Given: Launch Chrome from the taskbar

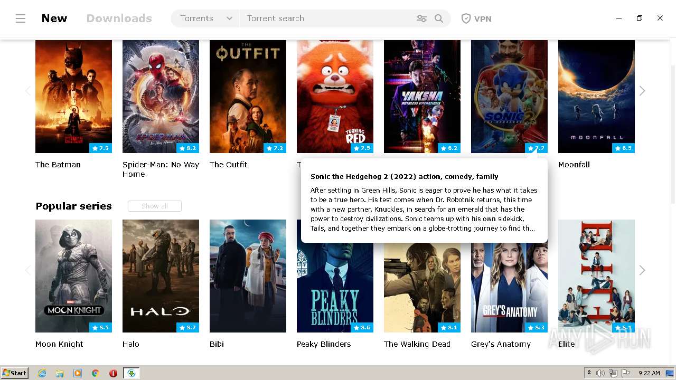Looking at the screenshot, I should click(96, 373).
